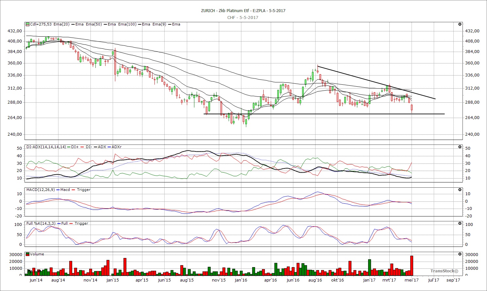Click the nov'15 date label
This screenshot has width=487, height=291.
(x=219, y=280)
